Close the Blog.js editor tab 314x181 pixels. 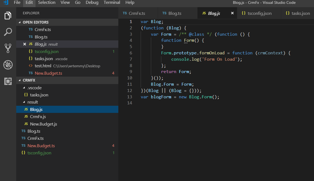(x=232, y=13)
